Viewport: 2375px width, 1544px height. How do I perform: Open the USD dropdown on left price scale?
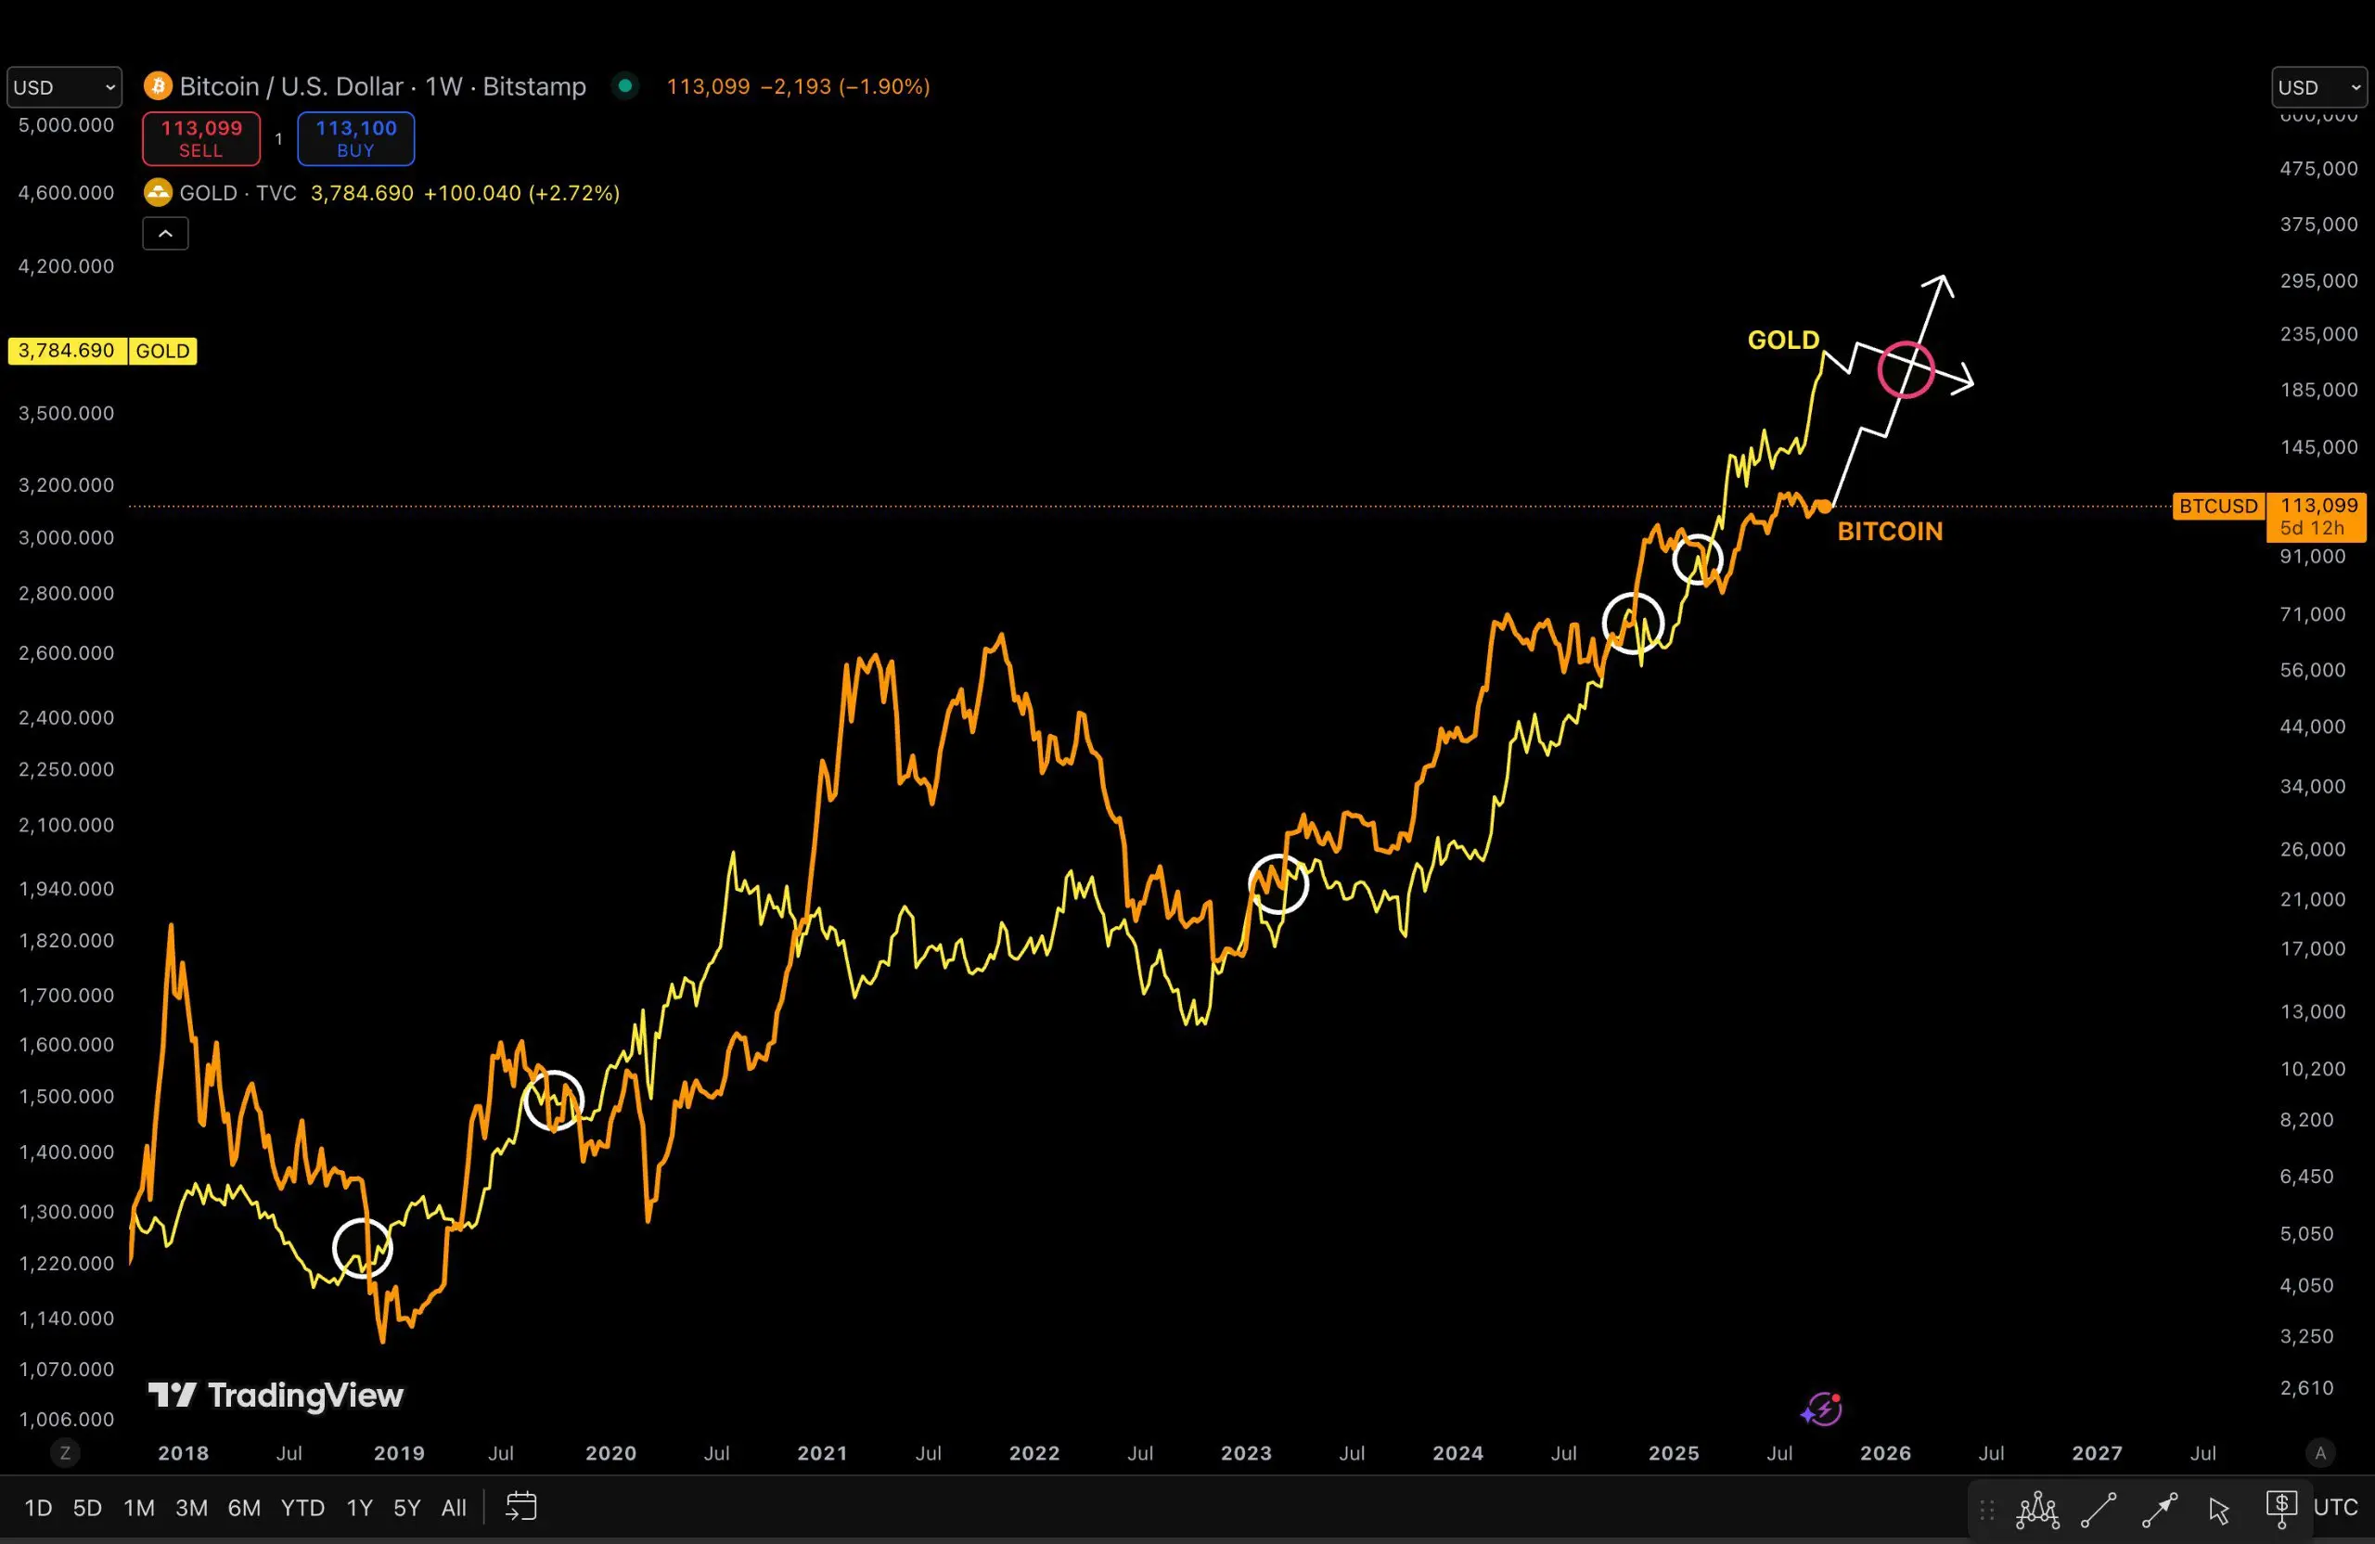65,87
